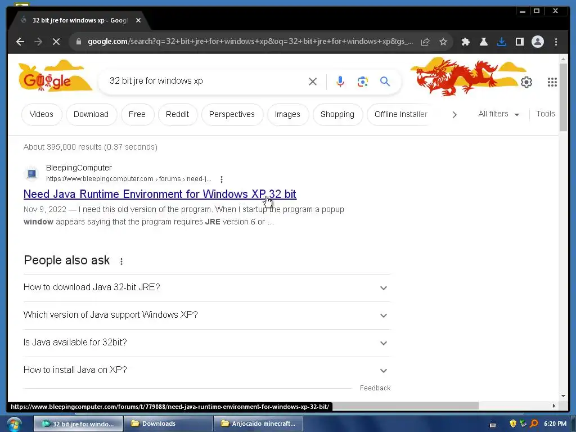Toggle Chrome side panel icon
This screenshot has width=576, height=432.
[x=519, y=42]
